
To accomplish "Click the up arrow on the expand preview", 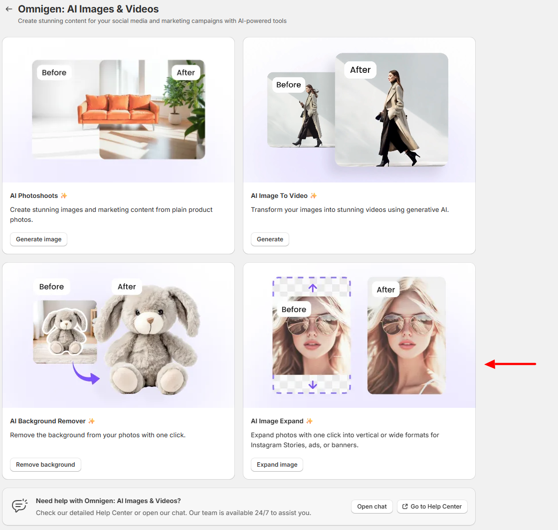I will click(313, 288).
